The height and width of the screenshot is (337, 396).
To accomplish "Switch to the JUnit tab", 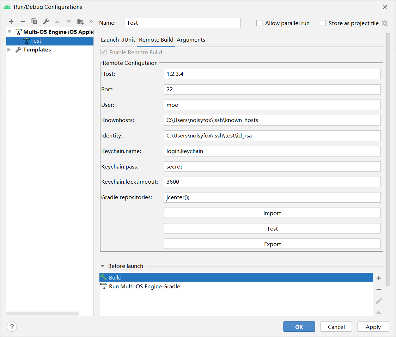I will [x=129, y=40].
